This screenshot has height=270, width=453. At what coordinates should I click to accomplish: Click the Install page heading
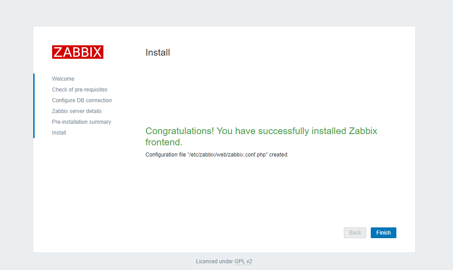[x=158, y=52]
